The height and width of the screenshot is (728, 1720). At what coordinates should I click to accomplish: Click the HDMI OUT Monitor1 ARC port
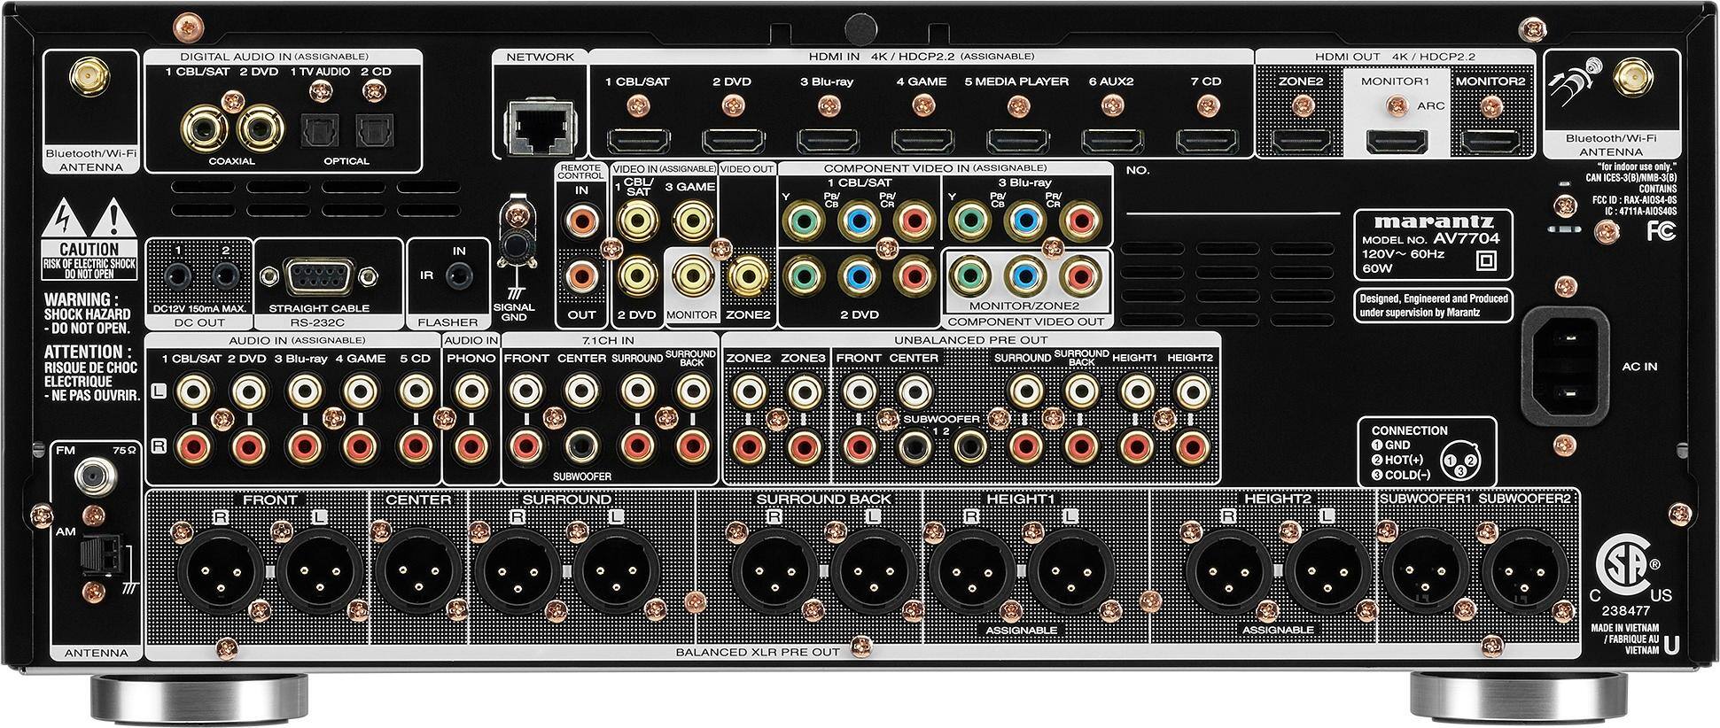pyautogui.click(x=1396, y=140)
